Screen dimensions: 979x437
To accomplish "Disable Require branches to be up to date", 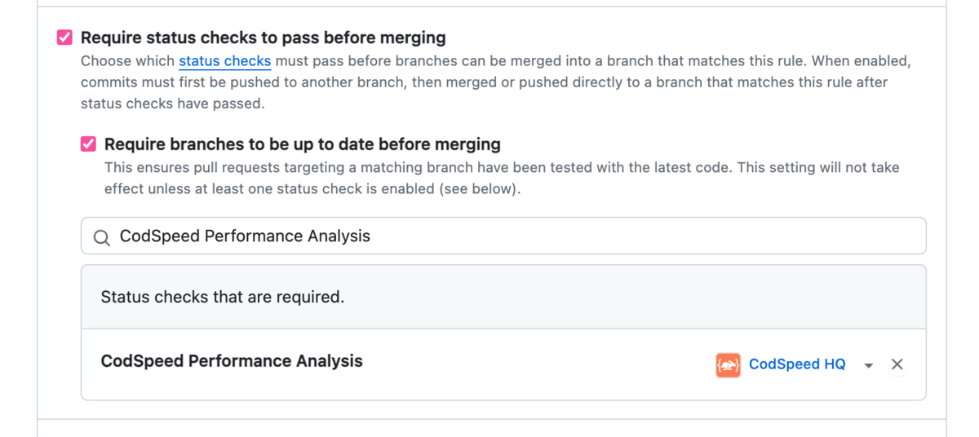I will tap(88, 144).
